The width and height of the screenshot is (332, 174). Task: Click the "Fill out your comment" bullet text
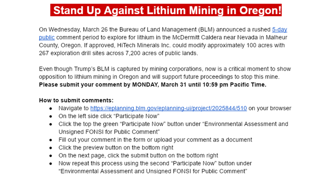[x=155, y=140]
